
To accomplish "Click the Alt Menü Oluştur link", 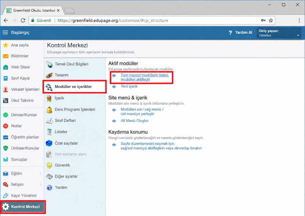I will point(135,121).
